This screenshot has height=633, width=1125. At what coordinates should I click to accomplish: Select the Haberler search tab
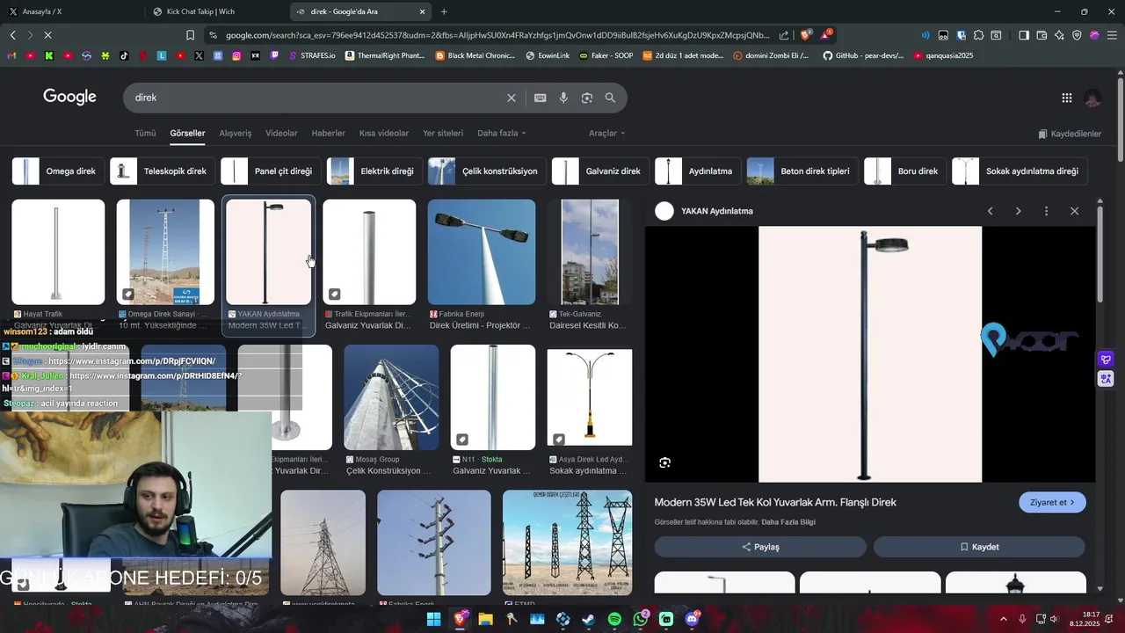pyautogui.click(x=328, y=134)
